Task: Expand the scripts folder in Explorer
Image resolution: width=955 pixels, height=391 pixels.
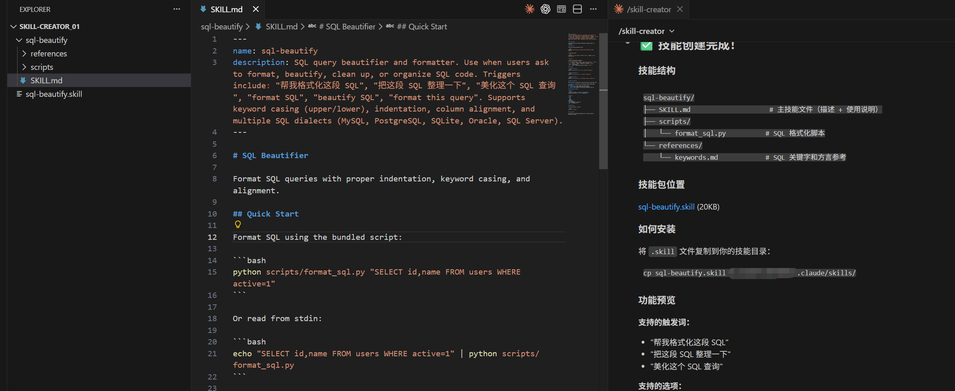Action: point(42,67)
